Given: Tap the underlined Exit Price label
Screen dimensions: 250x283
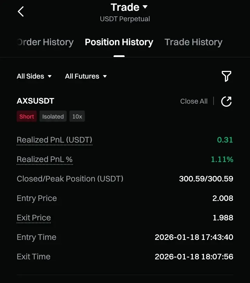Looking at the screenshot, I should [x=34, y=218].
